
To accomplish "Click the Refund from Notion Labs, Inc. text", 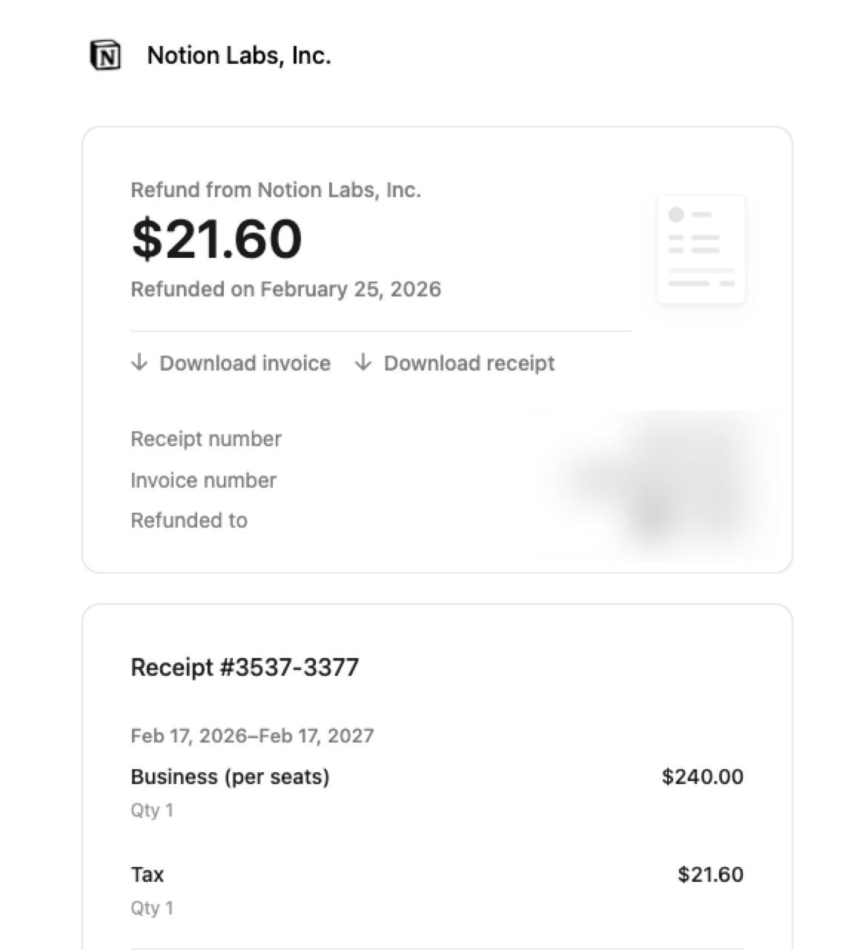I will pos(276,190).
